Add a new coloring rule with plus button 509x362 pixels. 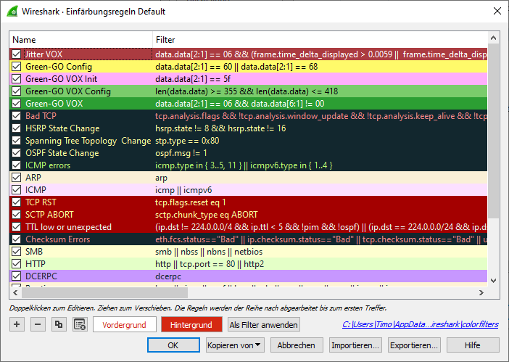[x=17, y=324]
